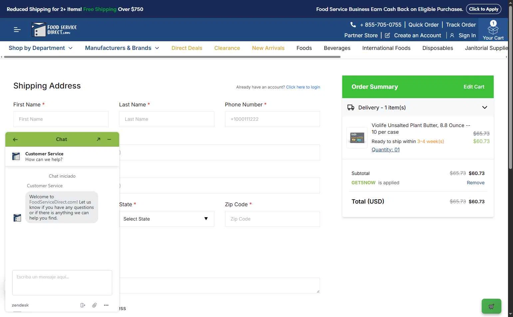Click the green floating cart button
Screen dimensions: 513x317
[491, 306]
